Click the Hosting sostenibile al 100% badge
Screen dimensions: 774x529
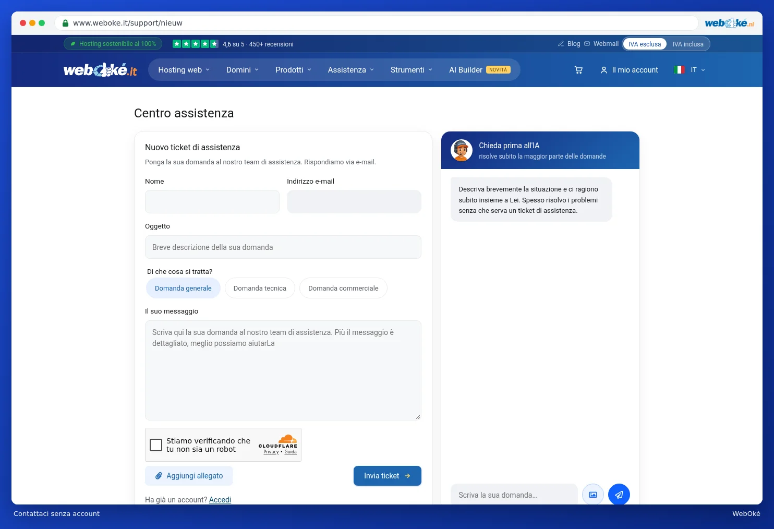point(113,44)
